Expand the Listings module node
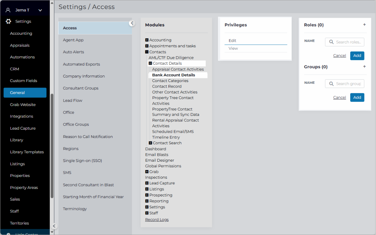 [x=147, y=189]
